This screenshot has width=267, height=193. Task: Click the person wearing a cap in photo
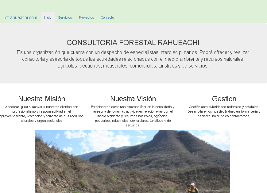point(193,188)
